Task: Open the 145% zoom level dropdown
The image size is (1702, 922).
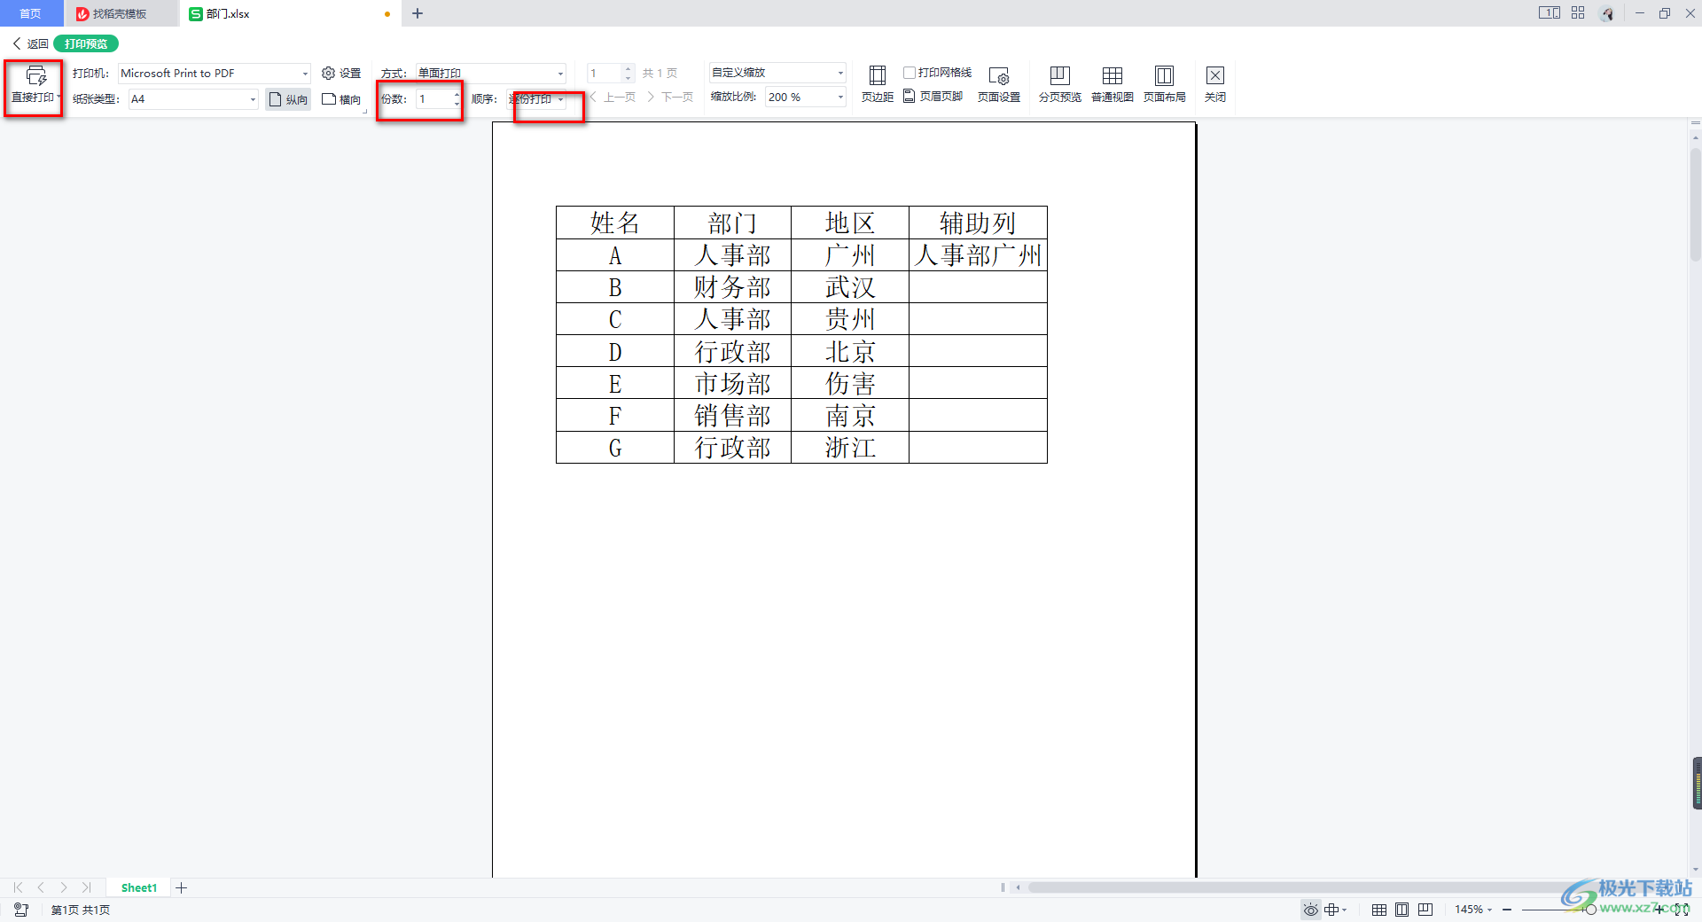Action: coord(1473,910)
